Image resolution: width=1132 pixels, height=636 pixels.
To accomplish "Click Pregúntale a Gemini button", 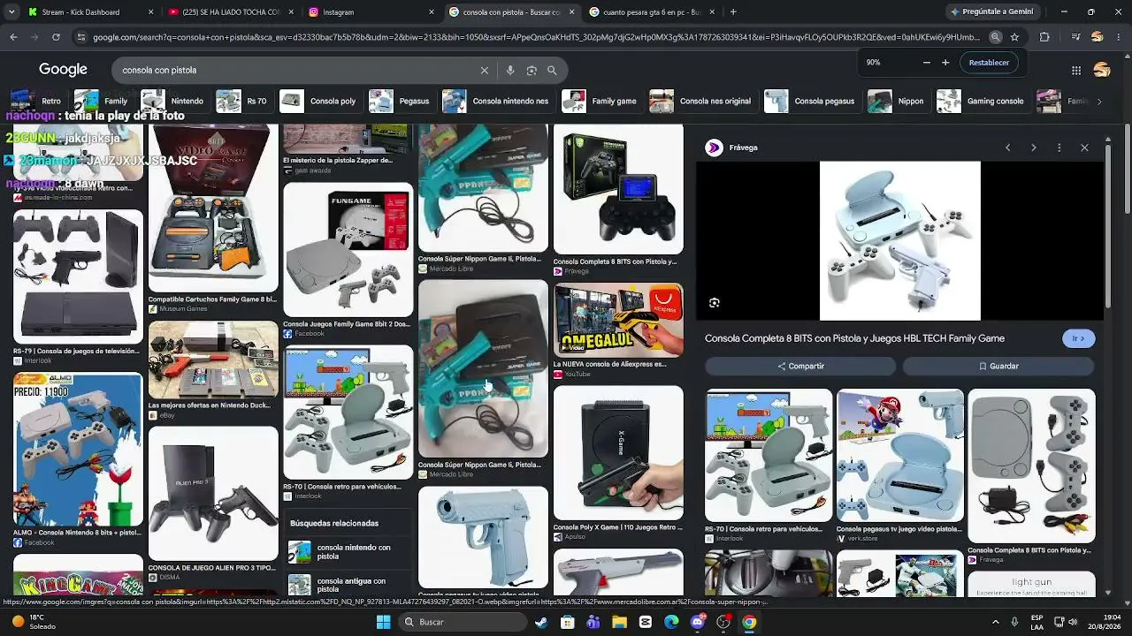I will pos(990,12).
